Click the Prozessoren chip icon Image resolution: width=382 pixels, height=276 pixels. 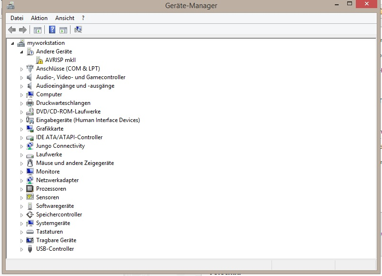[x=30, y=189]
